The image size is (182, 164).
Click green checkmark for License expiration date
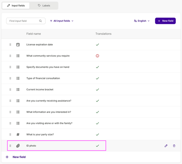point(97,44)
